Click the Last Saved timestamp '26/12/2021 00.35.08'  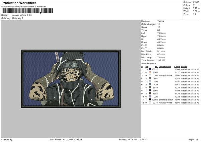[72, 139]
